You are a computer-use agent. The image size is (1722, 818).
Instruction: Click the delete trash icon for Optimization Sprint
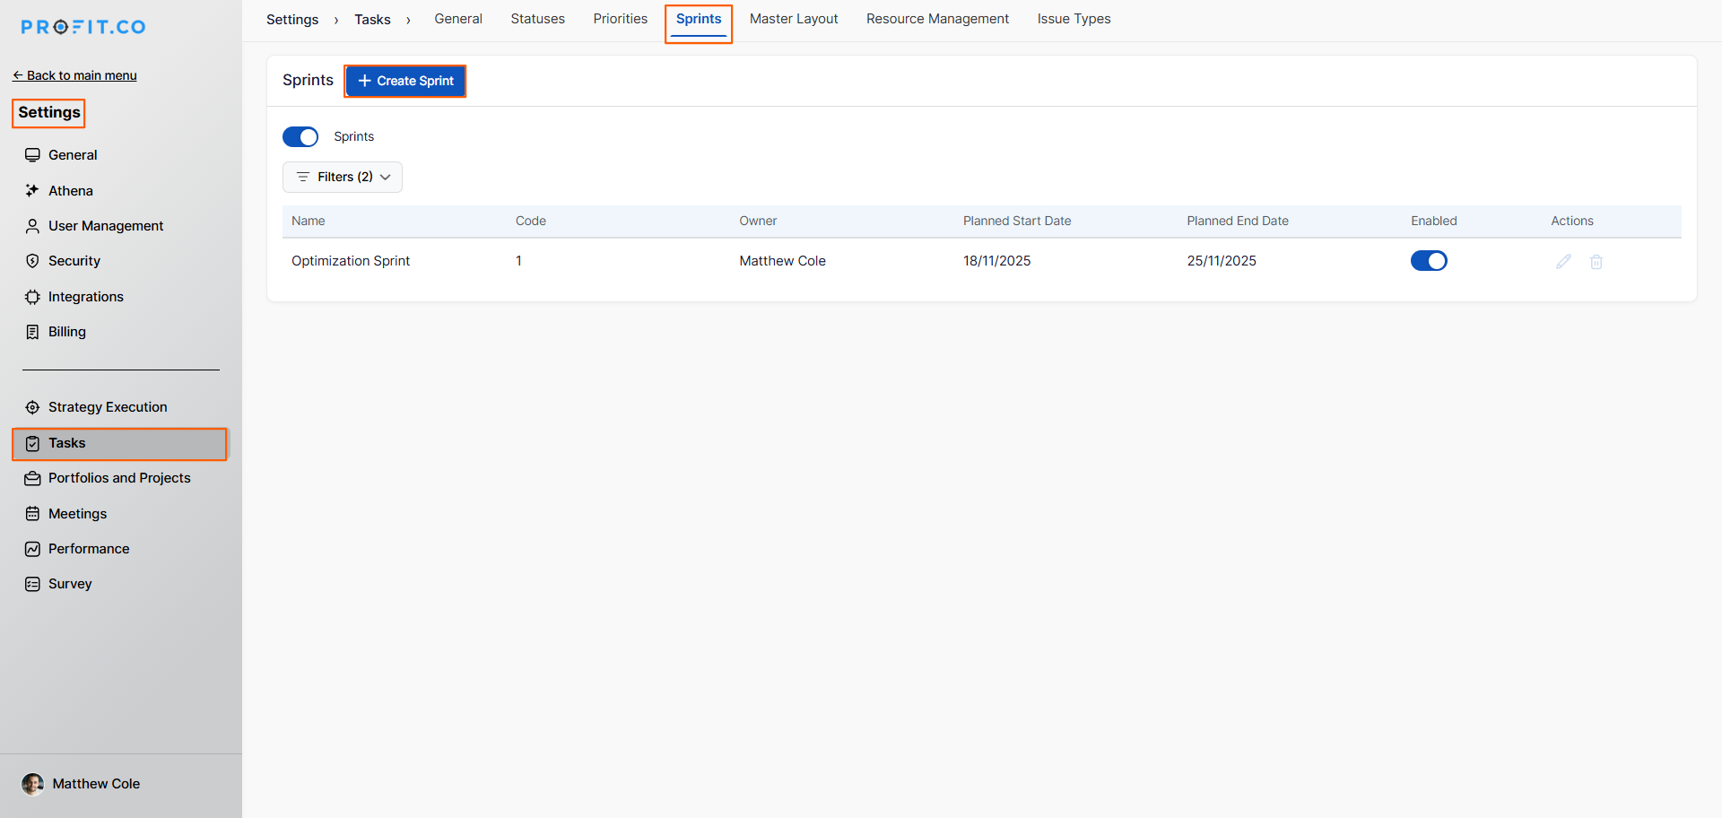[1596, 262]
